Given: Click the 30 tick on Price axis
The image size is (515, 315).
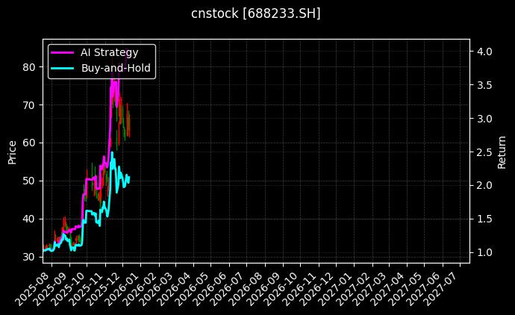Looking at the screenshot, I should click(30, 257).
